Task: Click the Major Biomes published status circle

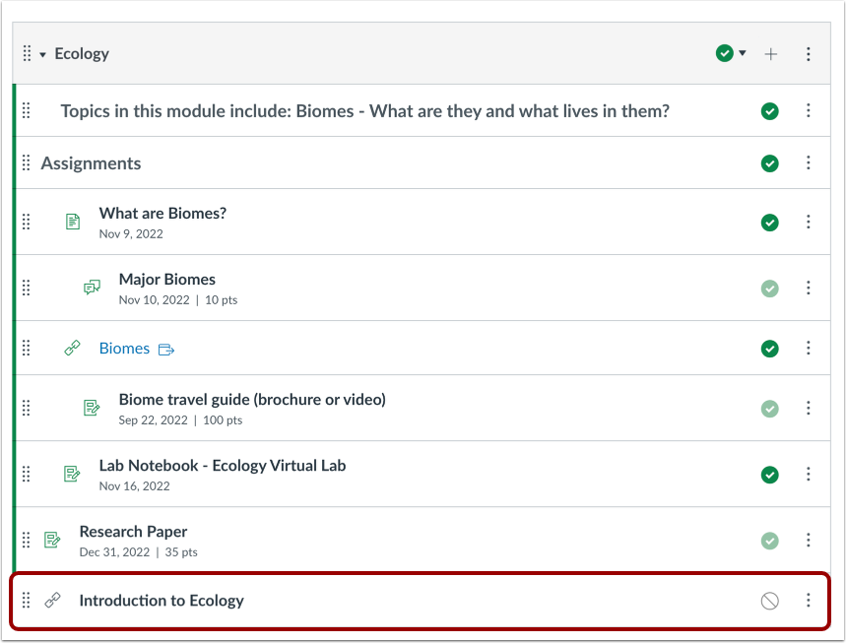Action: click(x=770, y=289)
